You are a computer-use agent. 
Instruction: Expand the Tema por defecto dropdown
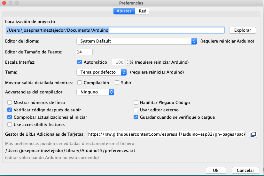(101, 72)
